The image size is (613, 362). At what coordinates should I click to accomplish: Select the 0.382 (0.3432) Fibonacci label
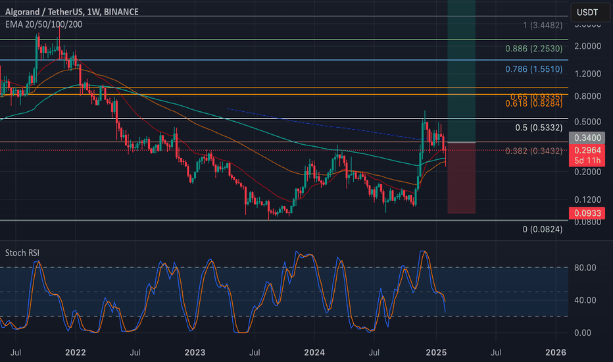[x=533, y=151]
